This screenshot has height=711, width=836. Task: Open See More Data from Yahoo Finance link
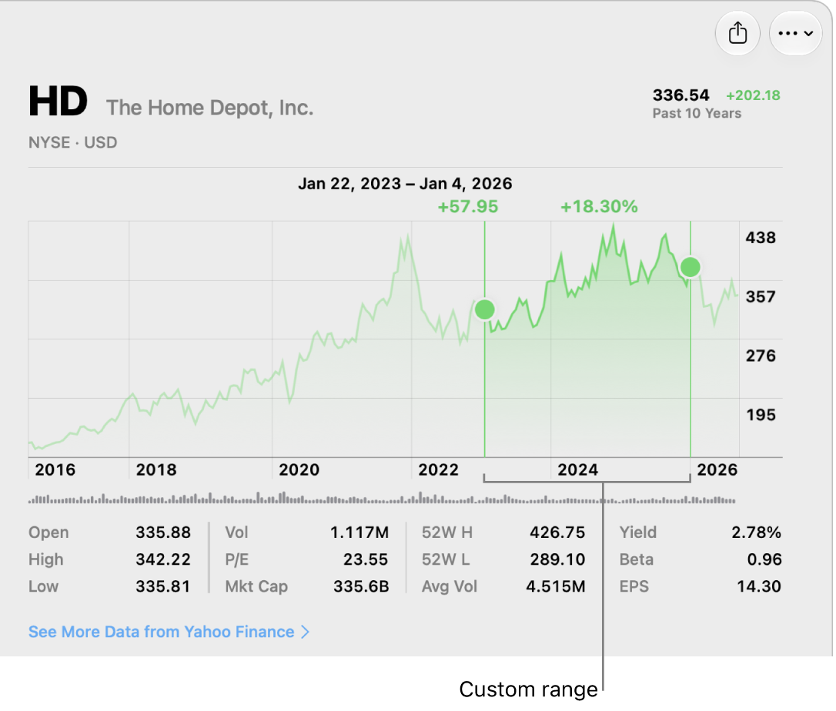pos(169,632)
